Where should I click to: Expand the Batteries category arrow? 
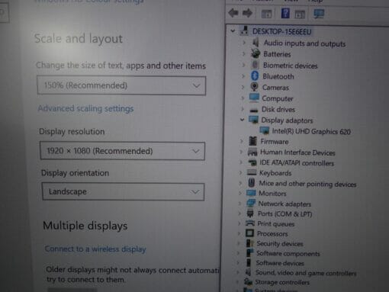tap(244, 54)
